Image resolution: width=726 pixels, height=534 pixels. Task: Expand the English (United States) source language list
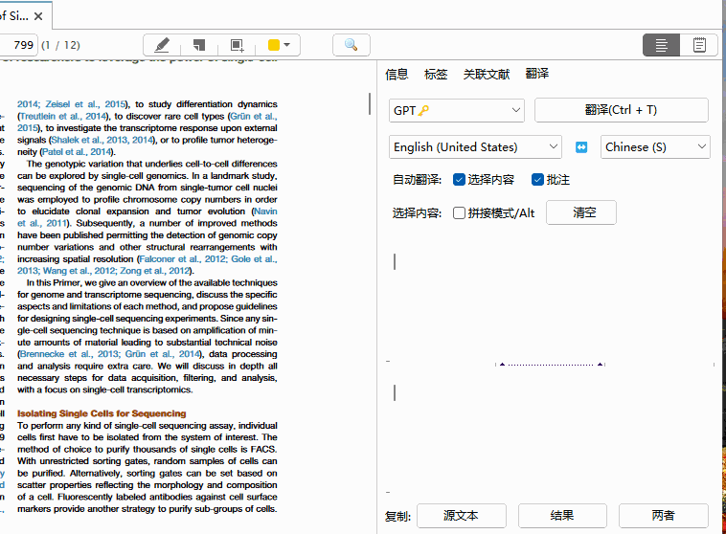(475, 146)
